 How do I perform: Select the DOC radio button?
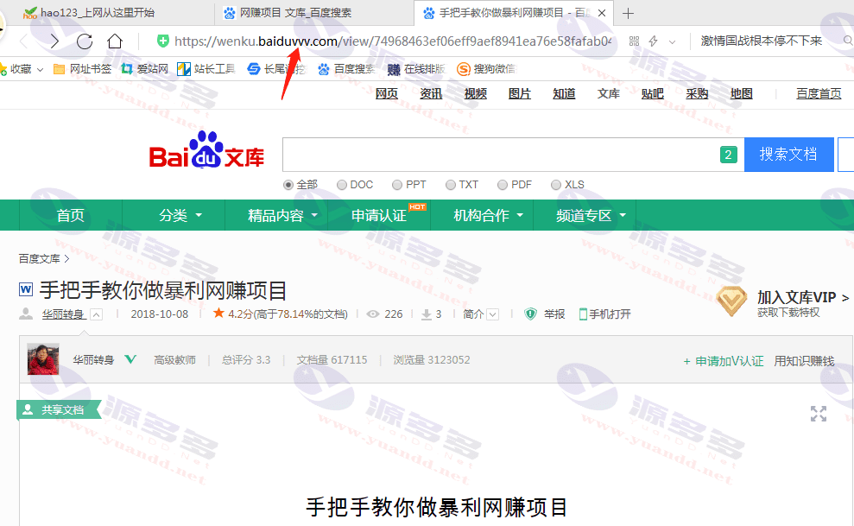point(342,185)
